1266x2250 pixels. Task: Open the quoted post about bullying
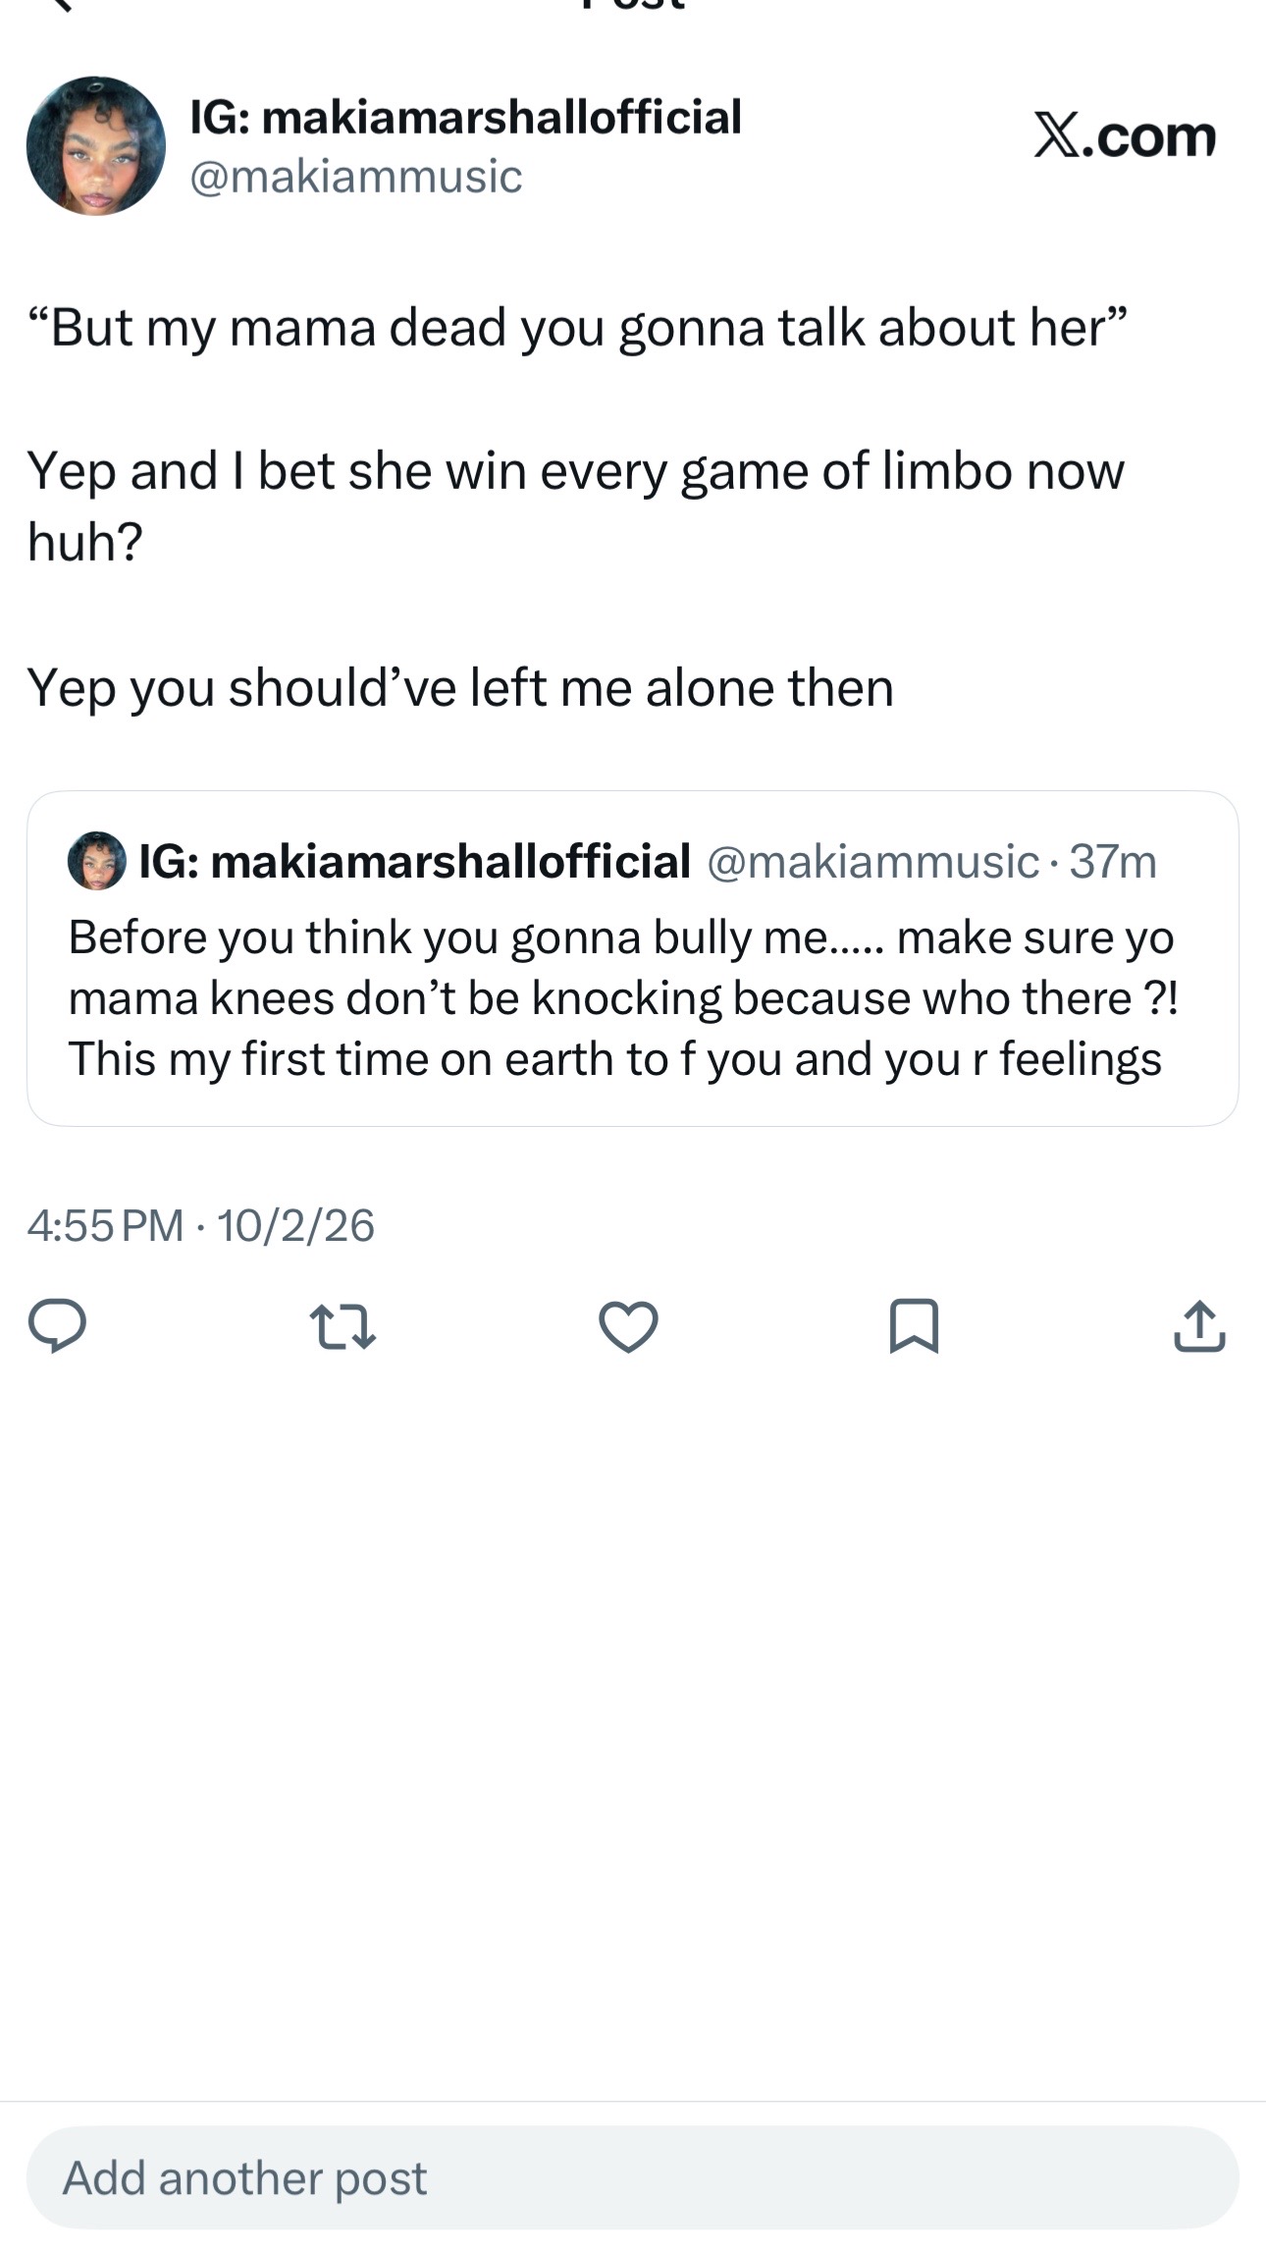[633, 958]
